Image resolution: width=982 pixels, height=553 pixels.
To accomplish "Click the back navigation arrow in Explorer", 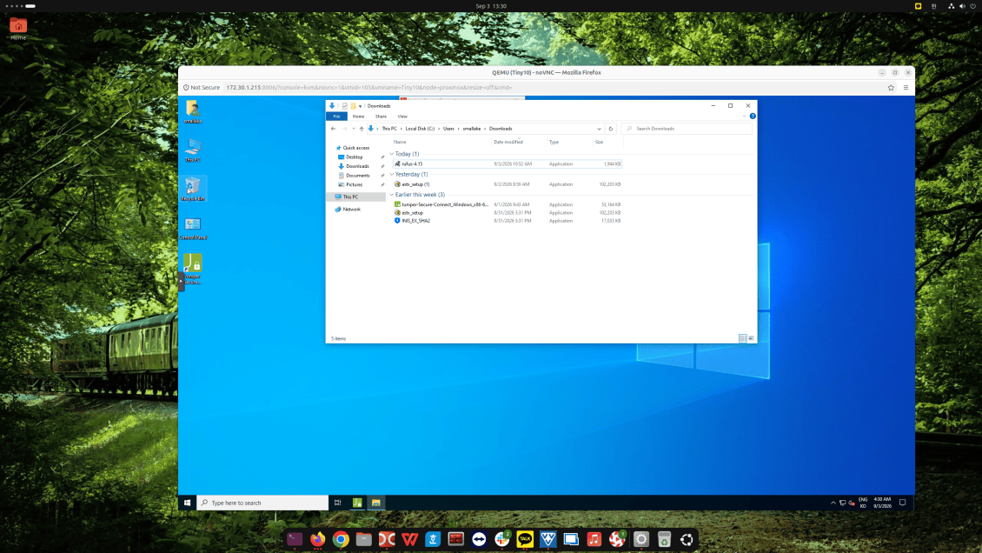I will click(x=333, y=129).
